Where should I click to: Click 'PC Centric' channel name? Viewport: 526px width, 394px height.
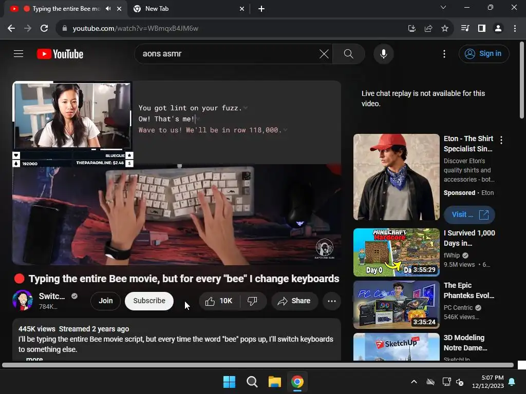(458, 308)
